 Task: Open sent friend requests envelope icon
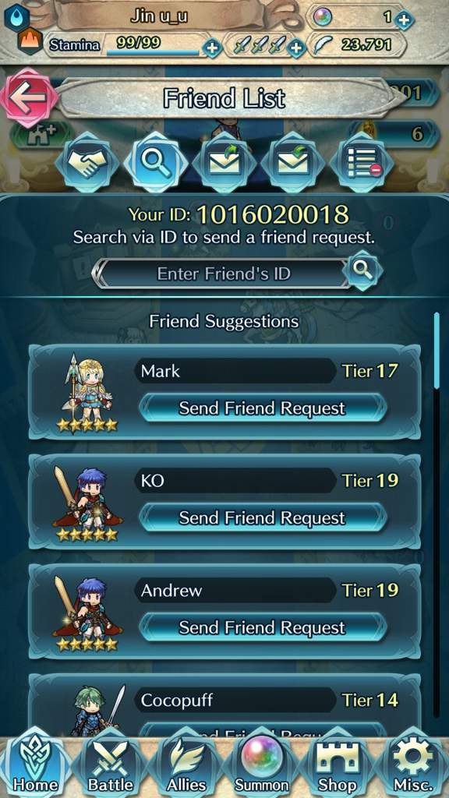point(224,163)
